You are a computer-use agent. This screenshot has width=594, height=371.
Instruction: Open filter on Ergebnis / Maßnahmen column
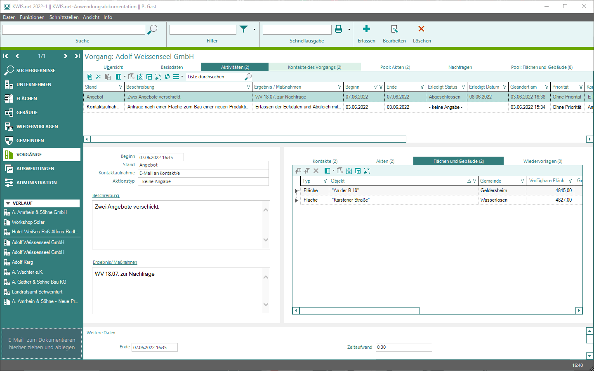[339, 87]
